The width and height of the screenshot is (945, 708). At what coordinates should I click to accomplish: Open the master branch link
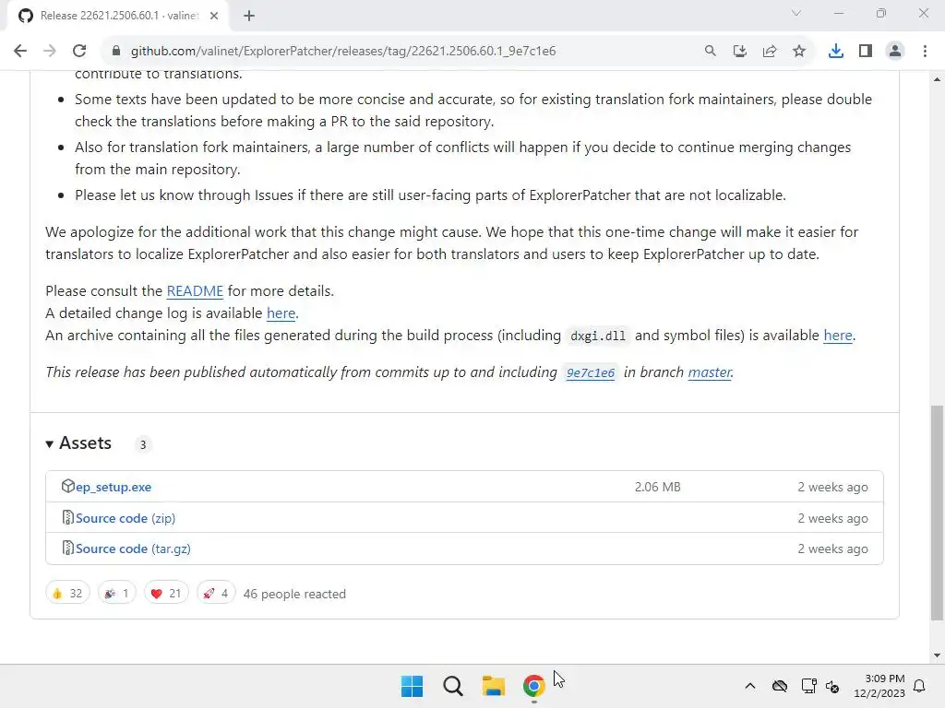pyautogui.click(x=710, y=372)
